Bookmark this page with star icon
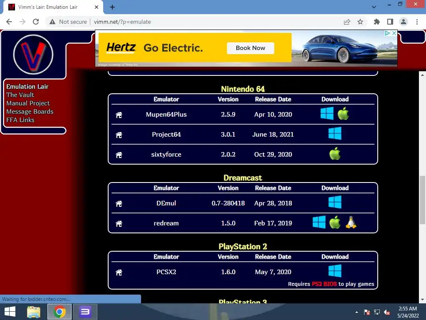The height and width of the screenshot is (320, 426). [x=360, y=22]
